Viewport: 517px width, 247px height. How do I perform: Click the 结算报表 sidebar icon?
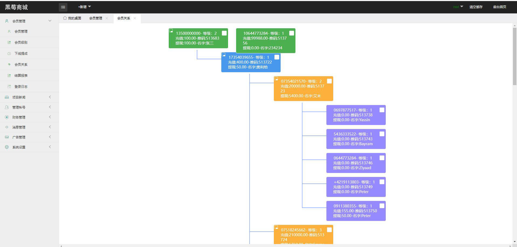9,76
